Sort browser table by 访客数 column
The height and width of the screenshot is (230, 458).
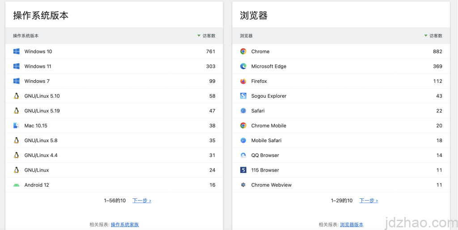tap(436, 36)
